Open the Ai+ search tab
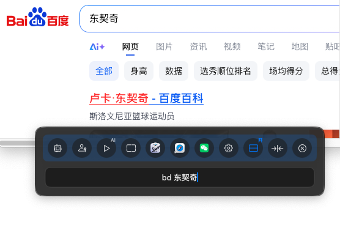The width and height of the screenshot is (340, 225). click(x=97, y=46)
